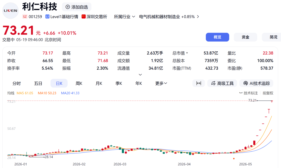Click the 委比 value 100.00%
This screenshot has height=168, width=281.
(x=265, y=61)
